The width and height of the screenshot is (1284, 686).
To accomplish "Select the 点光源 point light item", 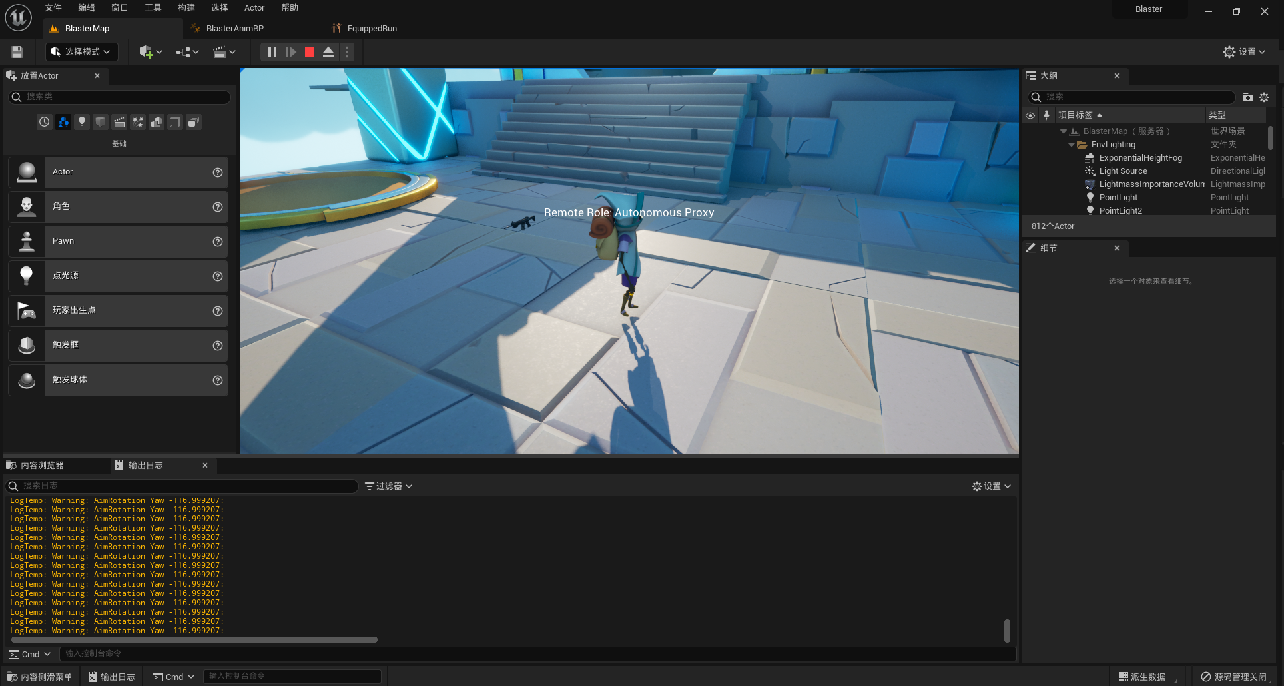I will [x=118, y=276].
